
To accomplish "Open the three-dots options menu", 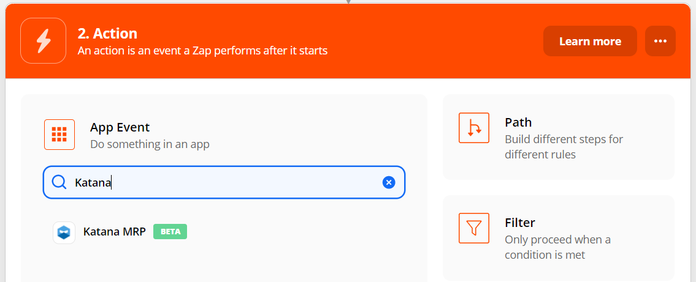I will [x=660, y=41].
